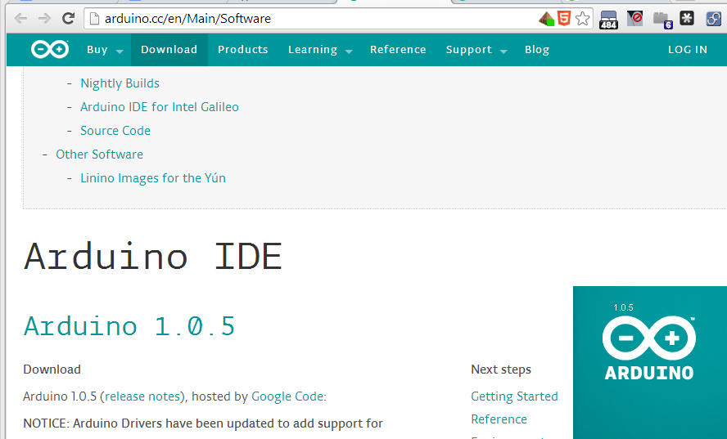This screenshot has width=727, height=439.
Task: Open the Nightly Builds link
Action: pyautogui.click(x=120, y=83)
